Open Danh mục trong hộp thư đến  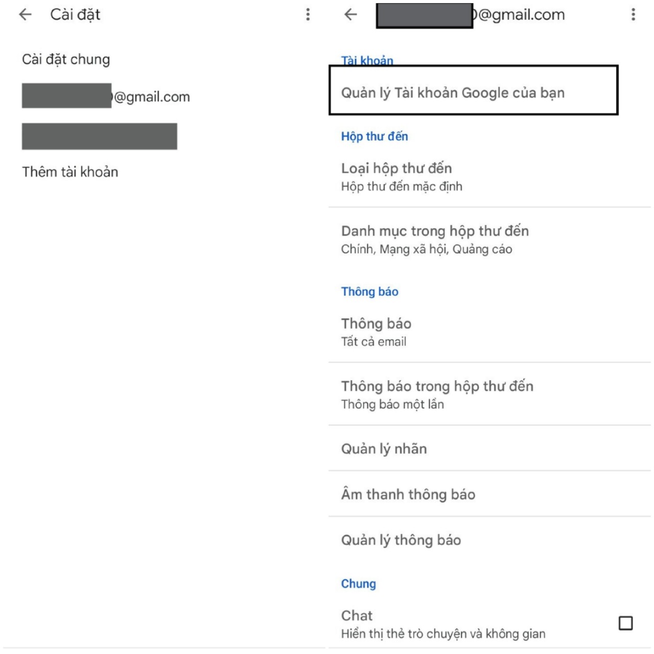pos(489,239)
